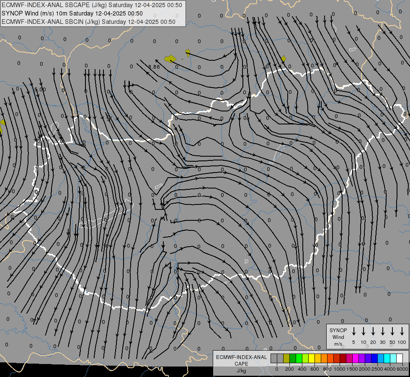410x377 pixels.
Task: Select the bright magenta CAPE legend swatch
Action: pyautogui.click(x=356, y=358)
